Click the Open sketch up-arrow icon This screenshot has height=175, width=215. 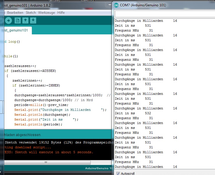click(25, 21)
